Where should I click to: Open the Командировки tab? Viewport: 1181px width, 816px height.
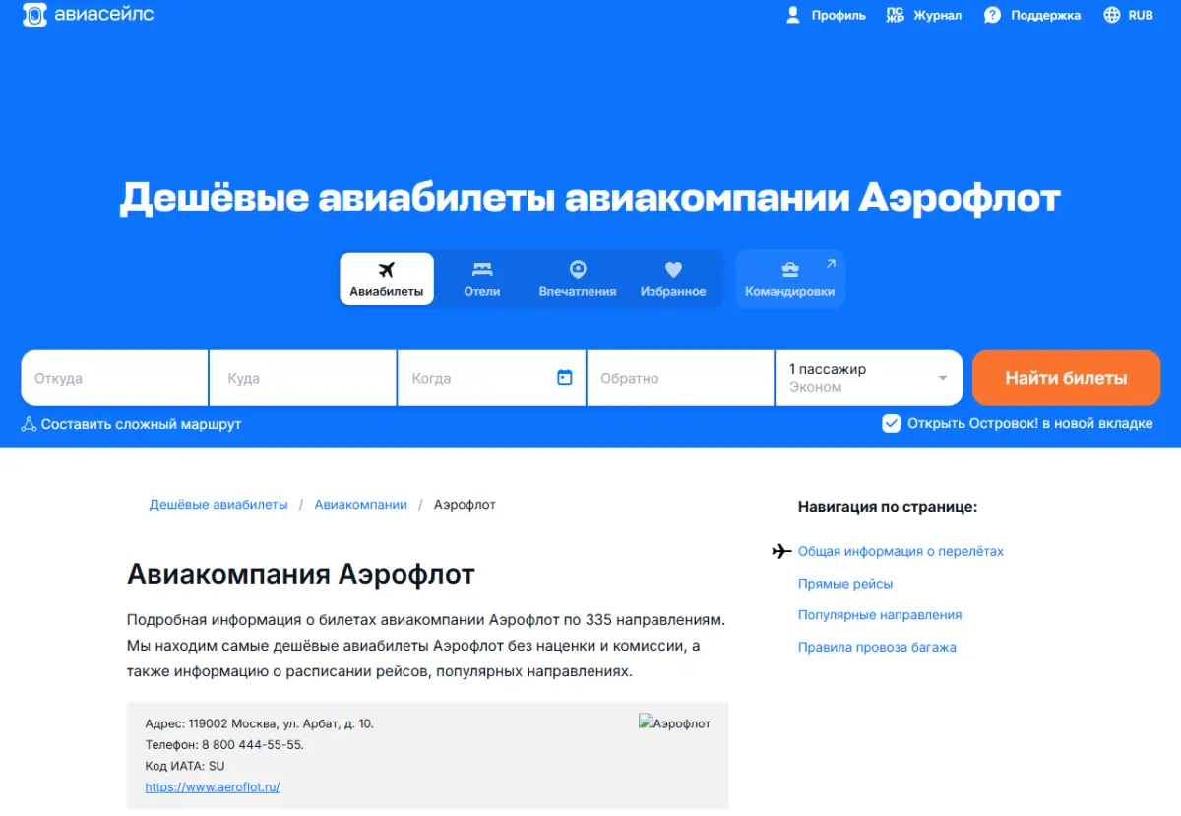click(790, 279)
